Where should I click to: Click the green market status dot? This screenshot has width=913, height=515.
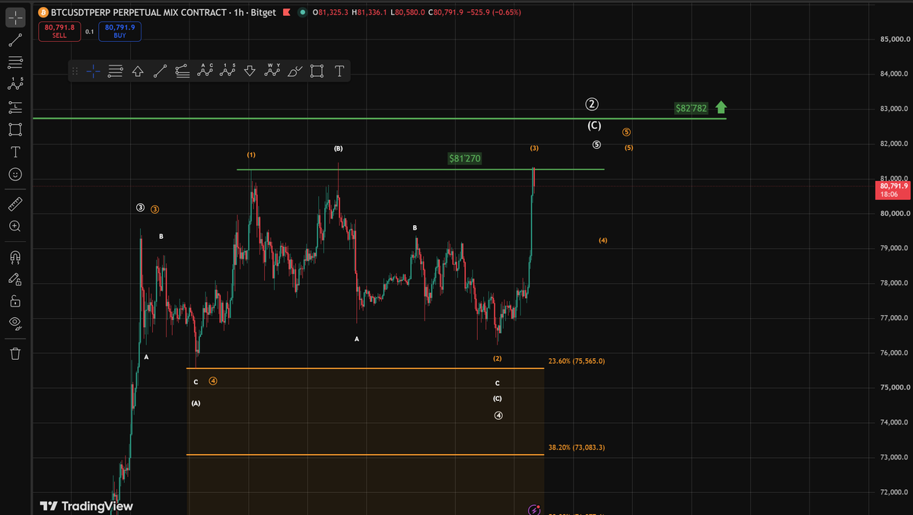coord(304,13)
